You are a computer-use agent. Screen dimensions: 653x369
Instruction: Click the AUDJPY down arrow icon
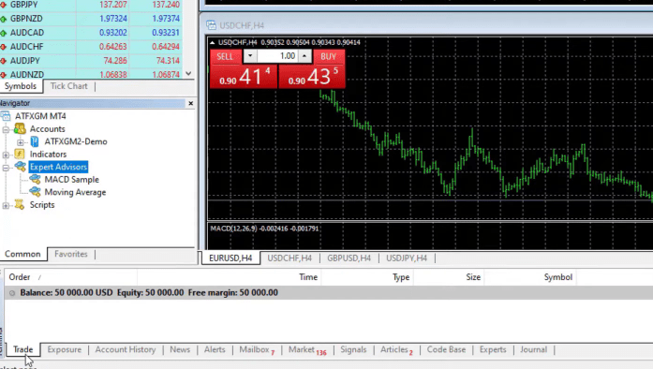pos(4,61)
